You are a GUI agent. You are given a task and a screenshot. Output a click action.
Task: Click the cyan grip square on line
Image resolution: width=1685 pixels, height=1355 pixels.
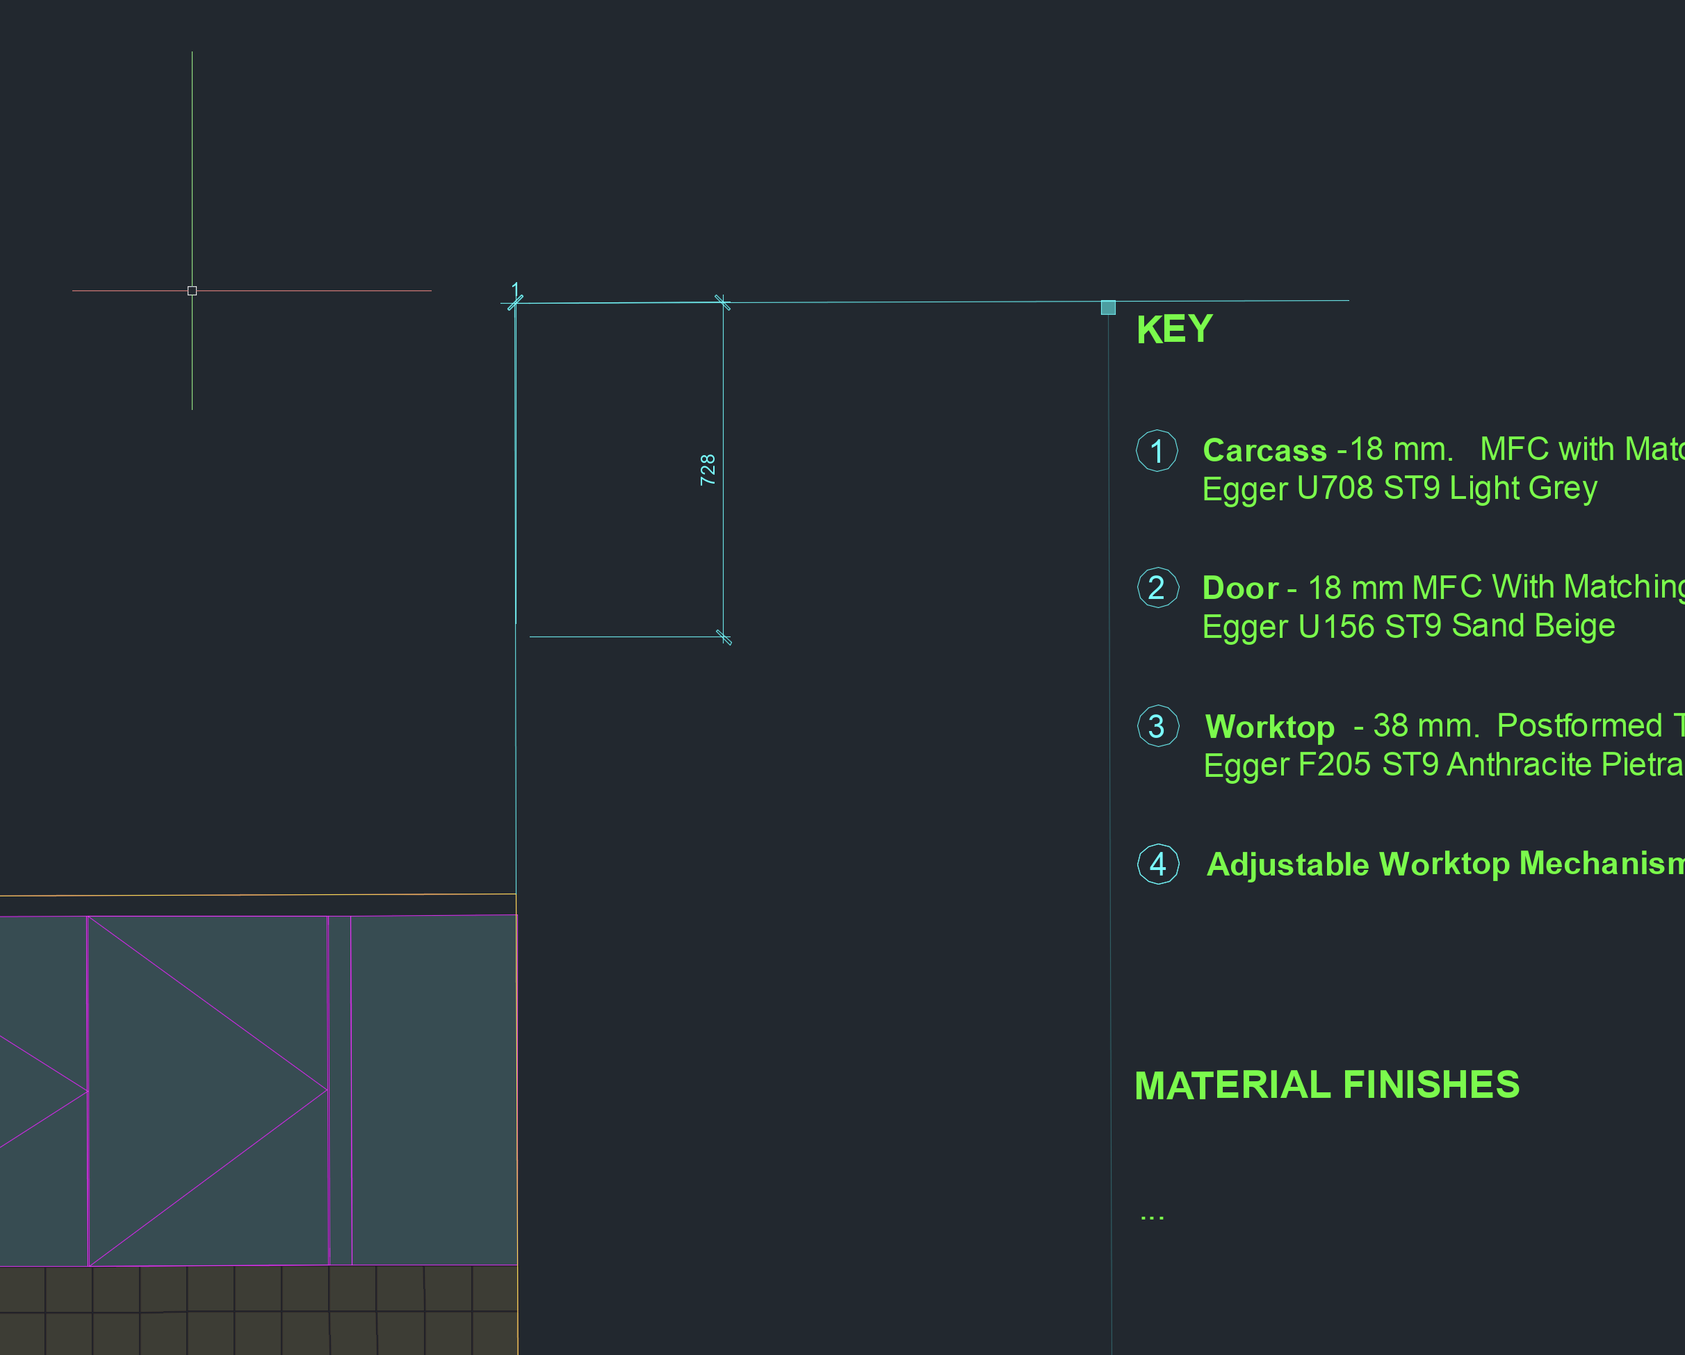click(1108, 308)
